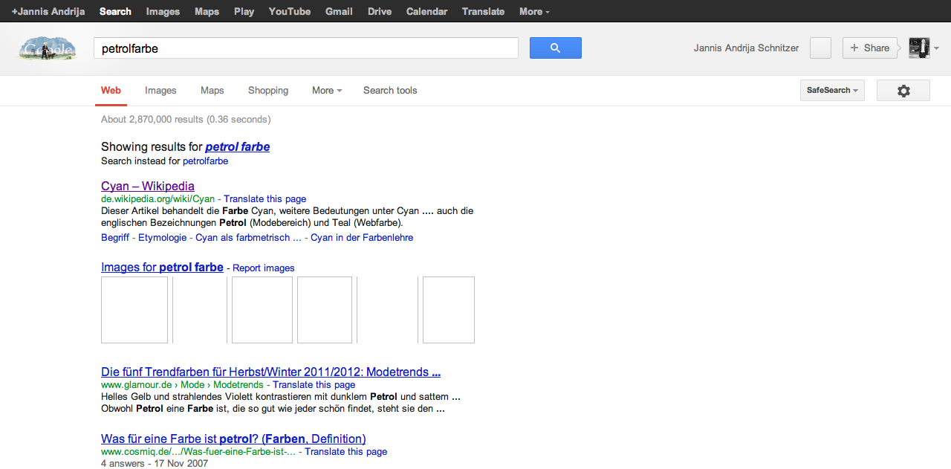Open 'Die fünf Trendfarben für Herbst/Winter' result

(270, 372)
